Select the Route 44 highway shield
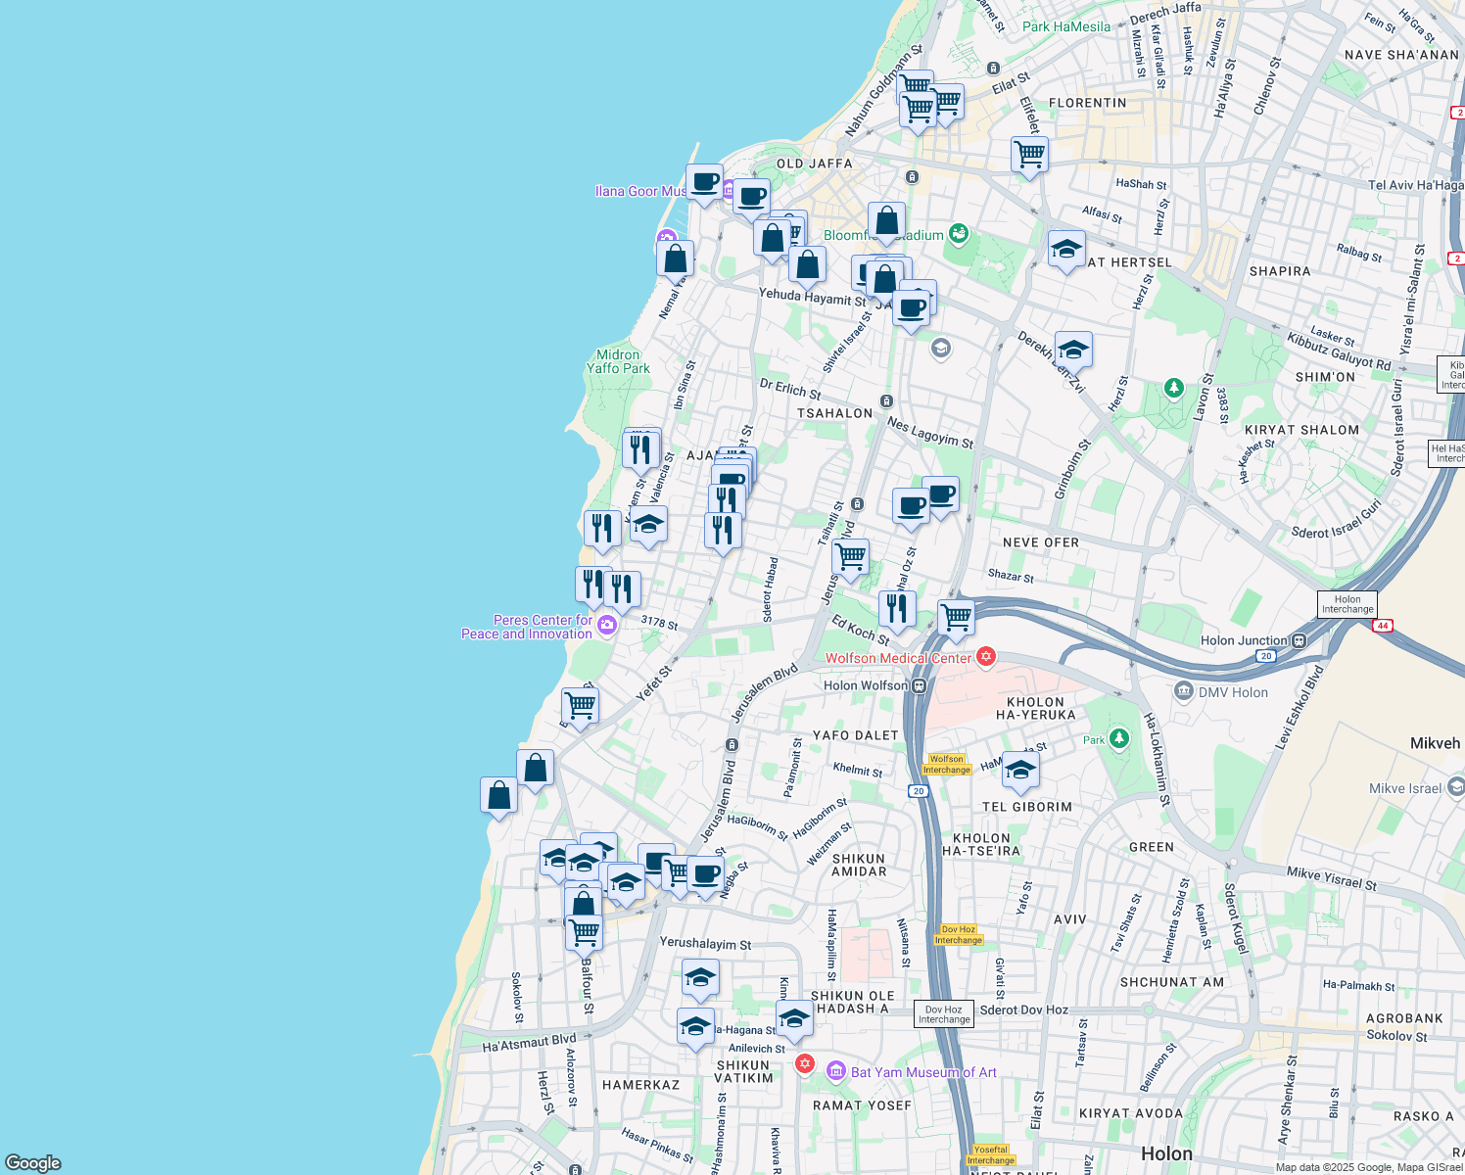The height and width of the screenshot is (1175, 1465). coord(1381,625)
